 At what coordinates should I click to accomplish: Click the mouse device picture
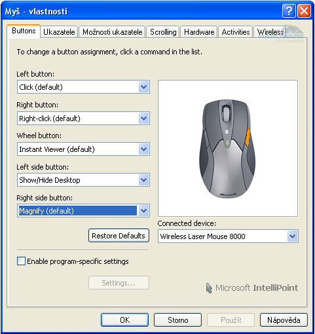(x=228, y=149)
